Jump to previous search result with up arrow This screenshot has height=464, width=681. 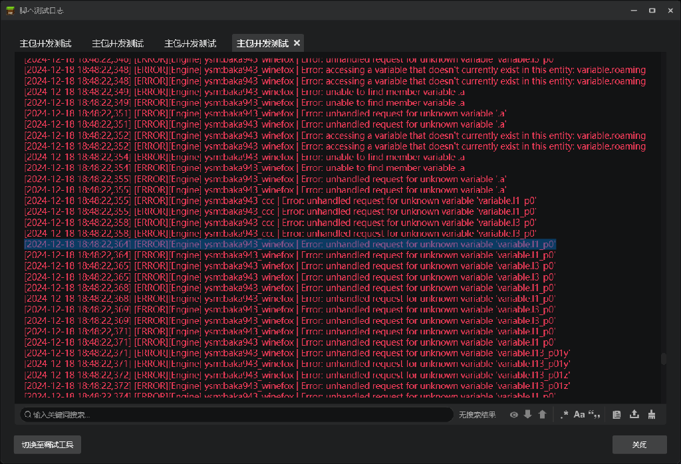[x=543, y=415]
